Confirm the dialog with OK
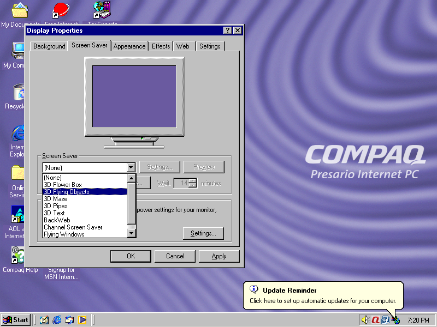This screenshot has height=327, width=437. point(131,256)
